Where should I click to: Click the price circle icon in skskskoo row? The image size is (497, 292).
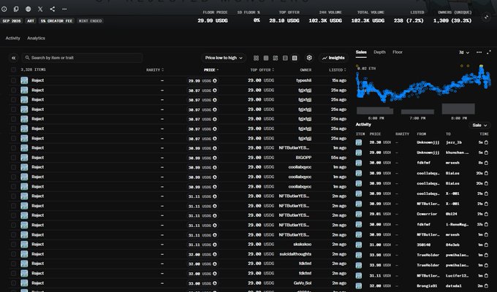(215, 245)
